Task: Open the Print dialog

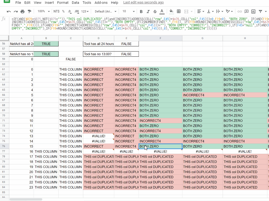Action: (x=22, y=12)
